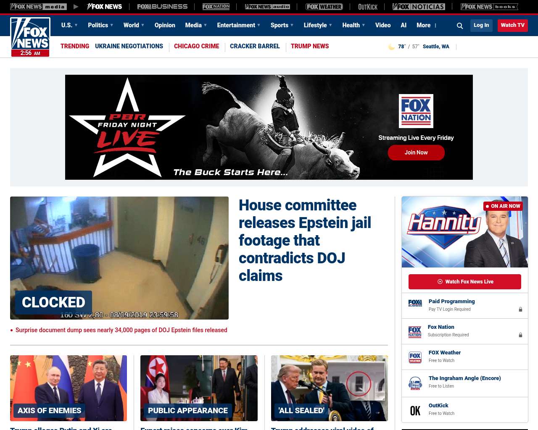Open Fox Weather network logo

click(x=324, y=7)
